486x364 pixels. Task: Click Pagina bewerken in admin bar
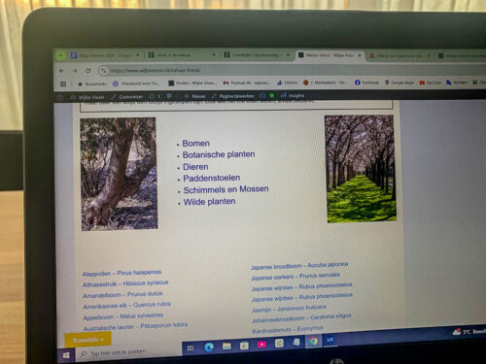[233, 96]
